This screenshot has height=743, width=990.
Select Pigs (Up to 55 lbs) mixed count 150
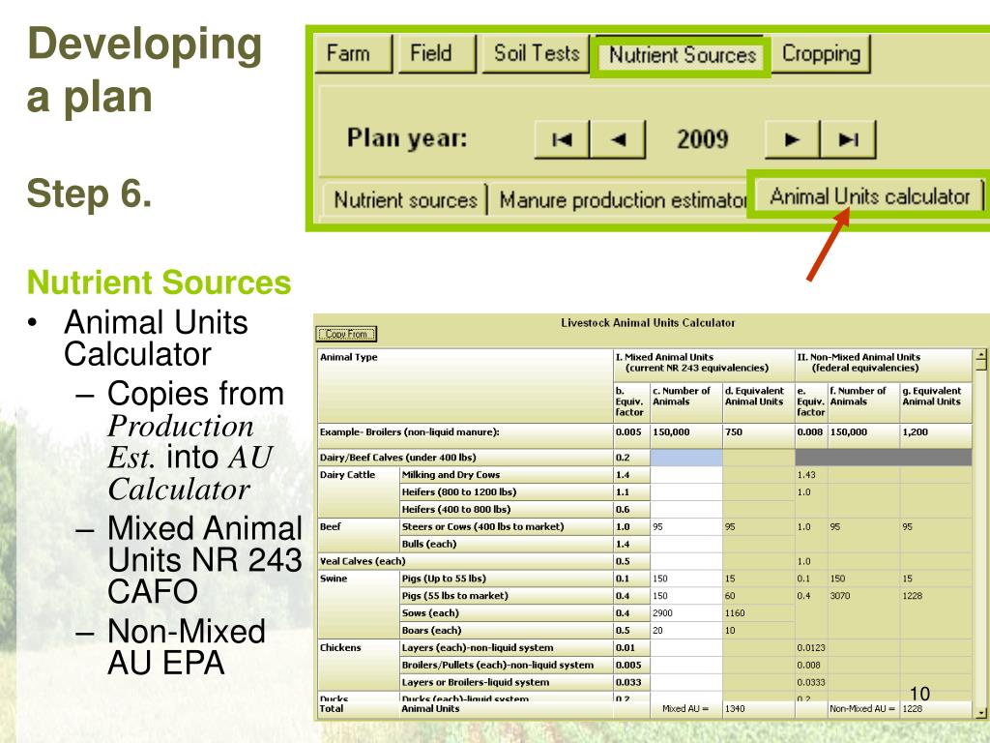click(x=686, y=579)
